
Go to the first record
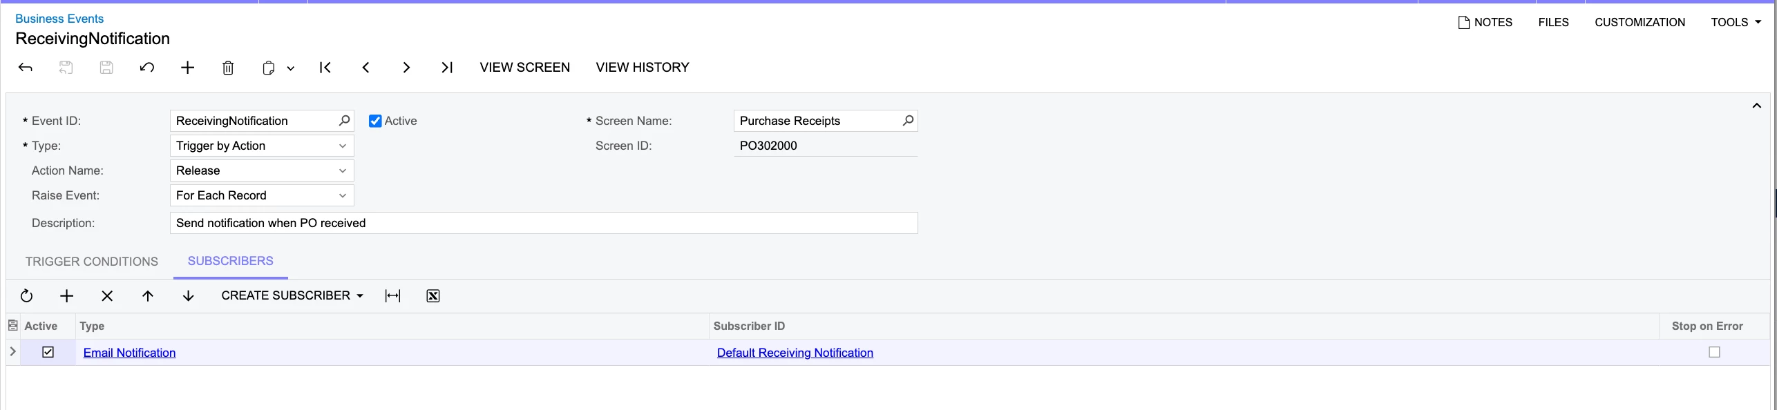[325, 68]
